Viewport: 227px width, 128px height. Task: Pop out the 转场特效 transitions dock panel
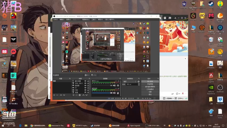click(139, 79)
